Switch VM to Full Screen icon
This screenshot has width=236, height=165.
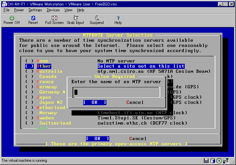[54, 18]
